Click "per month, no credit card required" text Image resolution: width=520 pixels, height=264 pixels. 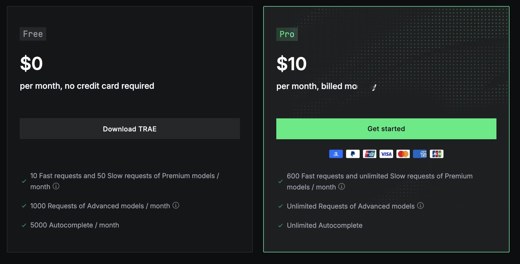(87, 86)
